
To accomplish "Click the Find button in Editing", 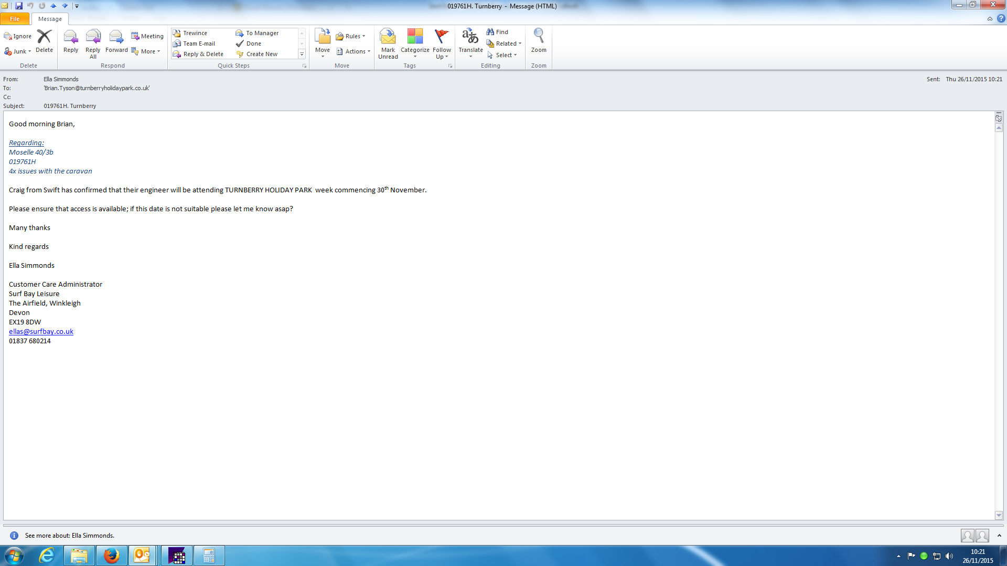I will 497,32.
